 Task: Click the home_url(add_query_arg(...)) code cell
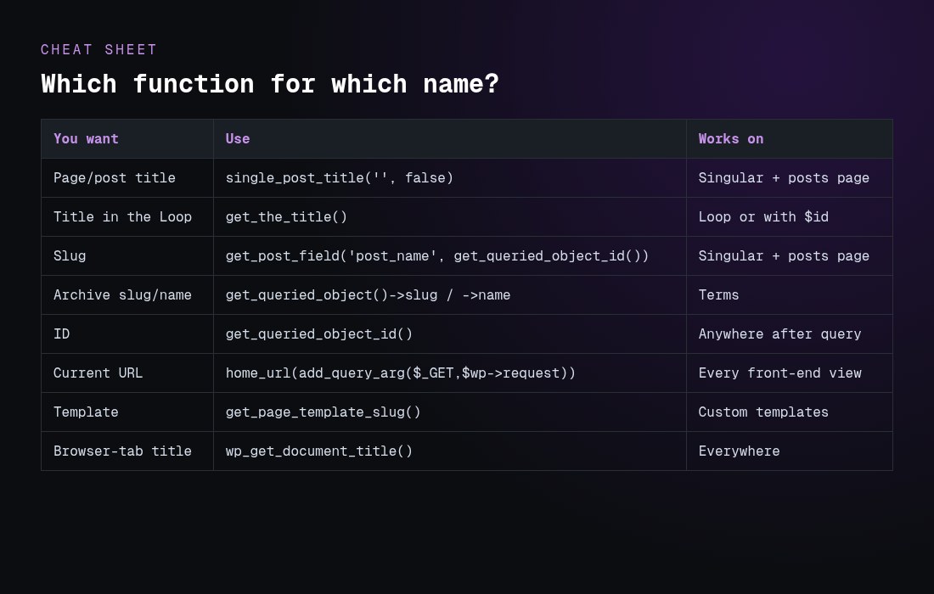(x=450, y=373)
